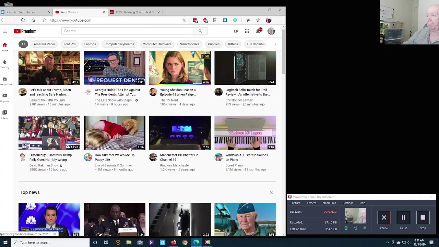
Task: Open the YouTube account avatar
Action: tap(271, 31)
